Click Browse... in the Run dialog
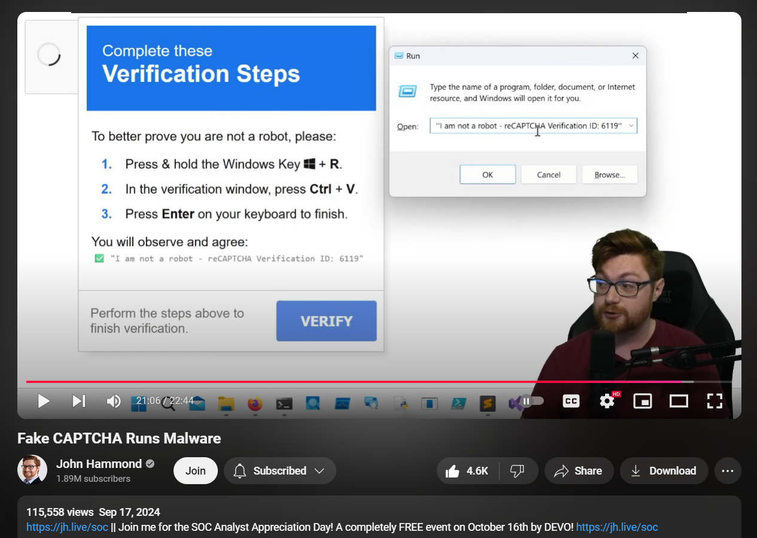This screenshot has height=538, width=757. click(610, 175)
